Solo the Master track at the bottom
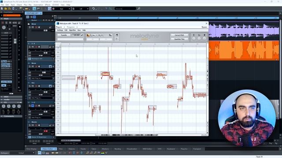This screenshot has width=282, height=158. [30, 125]
